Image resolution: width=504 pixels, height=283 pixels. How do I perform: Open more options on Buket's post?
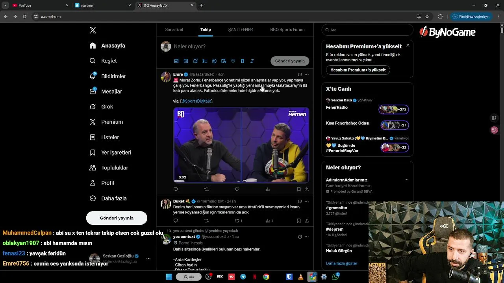point(307,201)
